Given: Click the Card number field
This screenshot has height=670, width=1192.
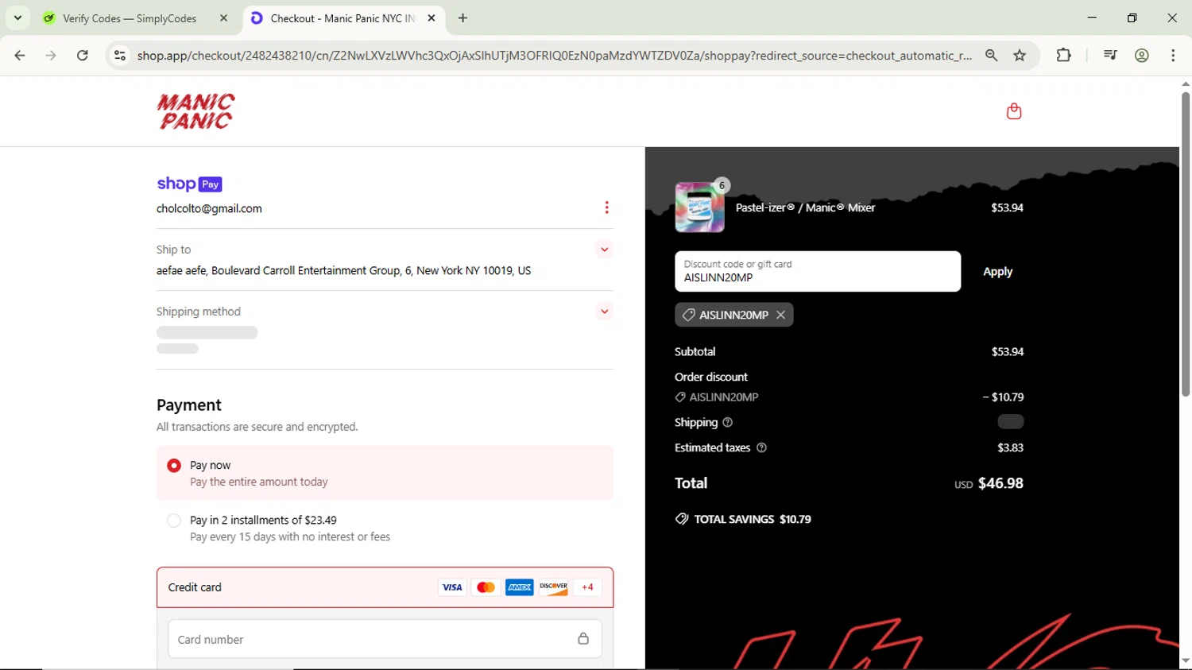Looking at the screenshot, I should (x=385, y=639).
